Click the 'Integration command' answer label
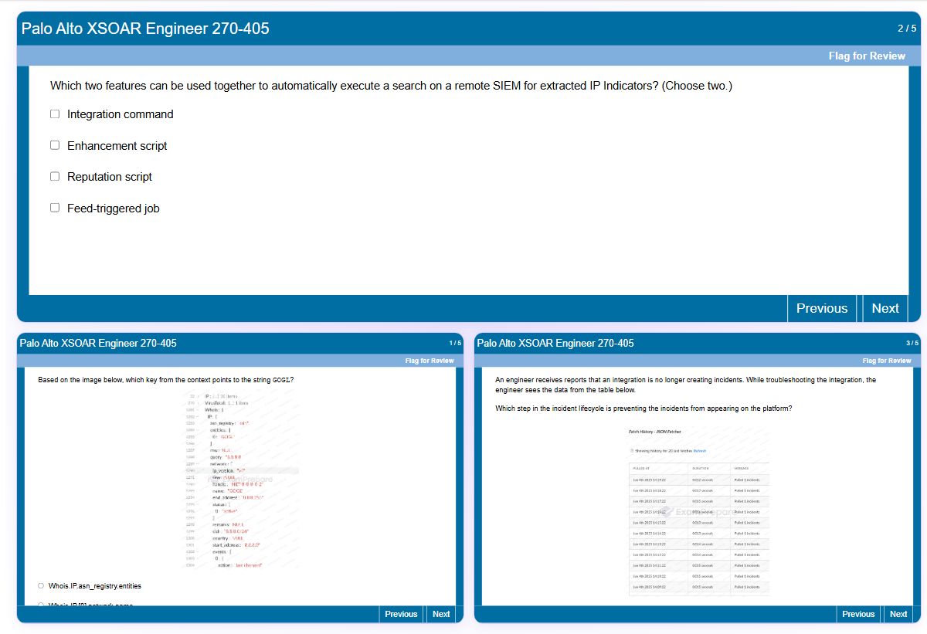Screen dimensions: 927x634 pos(121,114)
